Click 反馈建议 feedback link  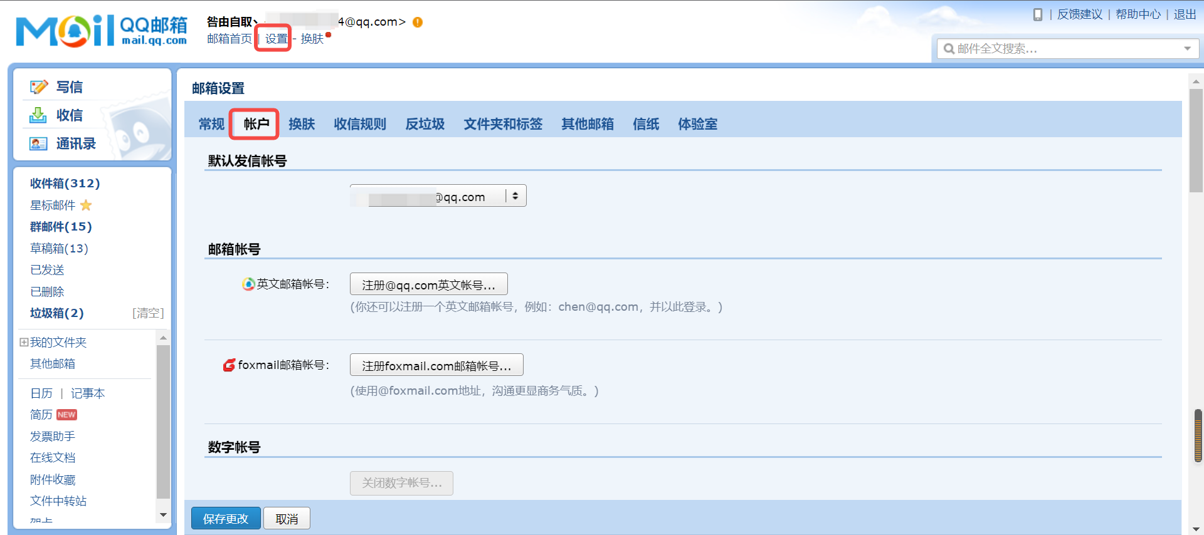pos(1080,14)
